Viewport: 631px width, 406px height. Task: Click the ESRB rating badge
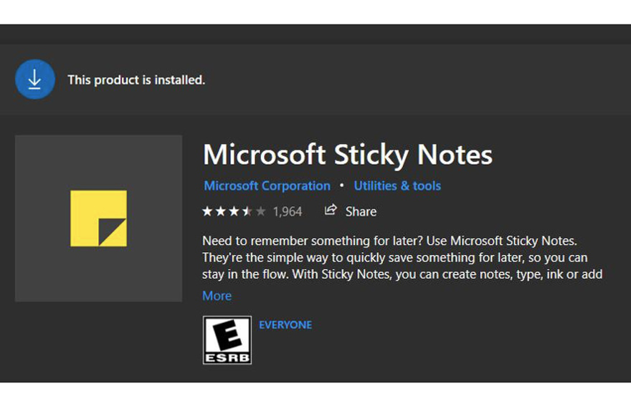[227, 340]
